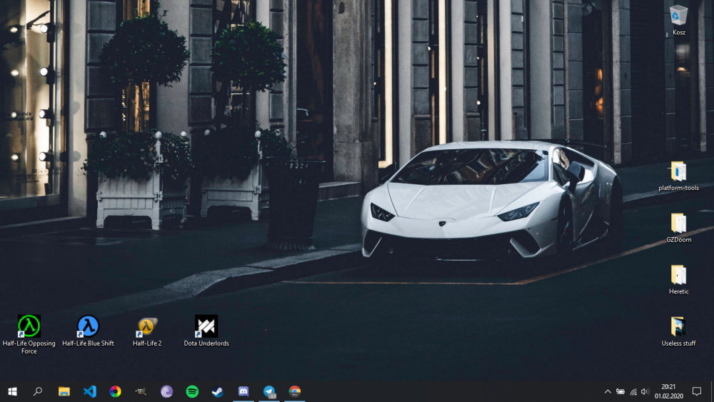The image size is (714, 402).
Task: Click the taskbar search magnifier
Action: coord(38,391)
